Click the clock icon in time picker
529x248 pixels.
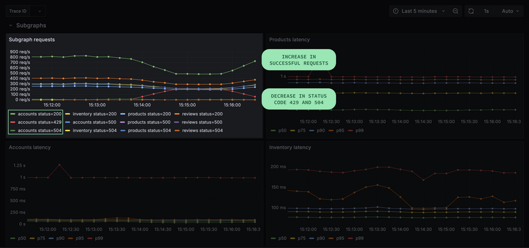396,11
